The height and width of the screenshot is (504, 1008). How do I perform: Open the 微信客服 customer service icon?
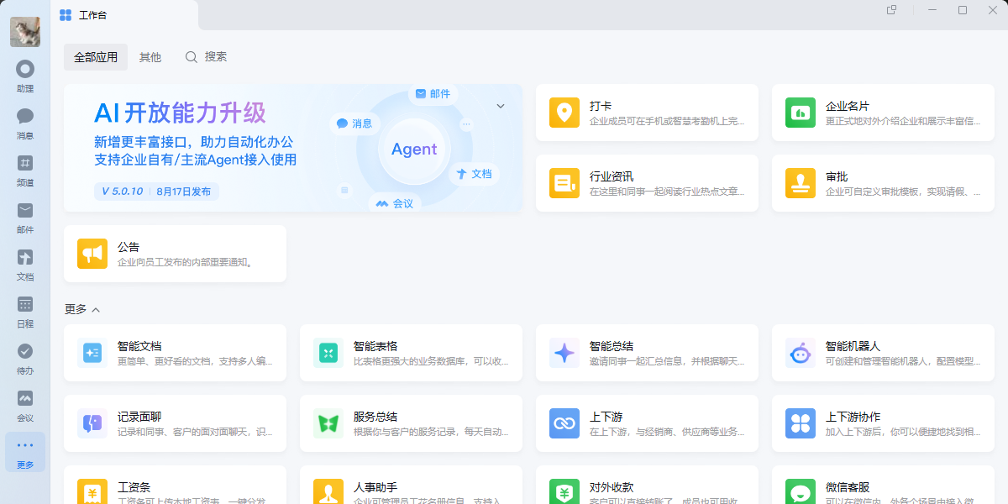(x=801, y=491)
